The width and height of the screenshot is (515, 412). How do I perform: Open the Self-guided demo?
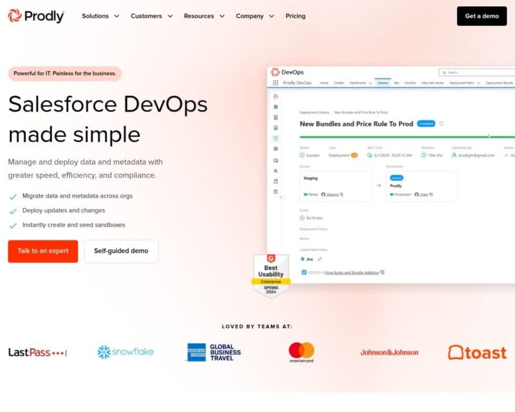tap(121, 251)
